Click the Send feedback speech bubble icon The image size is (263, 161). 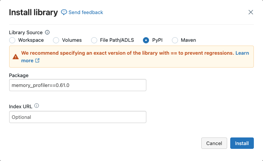[x=64, y=13]
